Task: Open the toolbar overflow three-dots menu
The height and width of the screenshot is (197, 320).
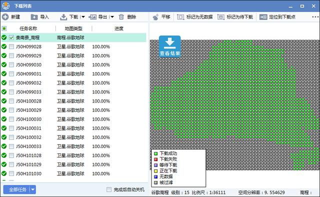Action: tap(315, 17)
